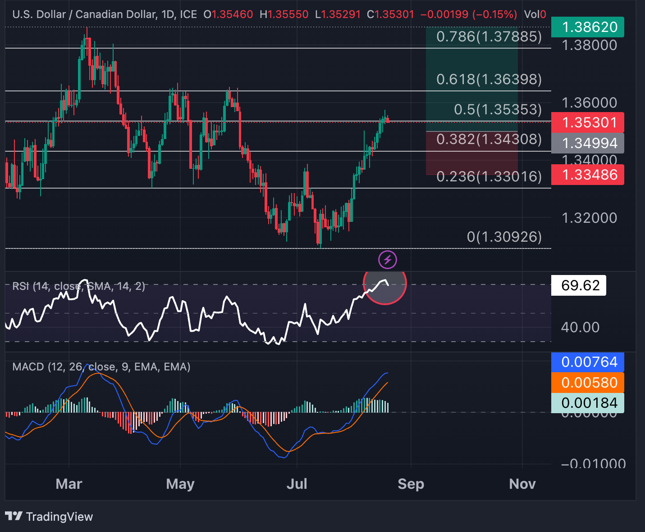Viewport: 645px width, 532px height.
Task: Click the gray price label 1.34994
Action: (587, 143)
